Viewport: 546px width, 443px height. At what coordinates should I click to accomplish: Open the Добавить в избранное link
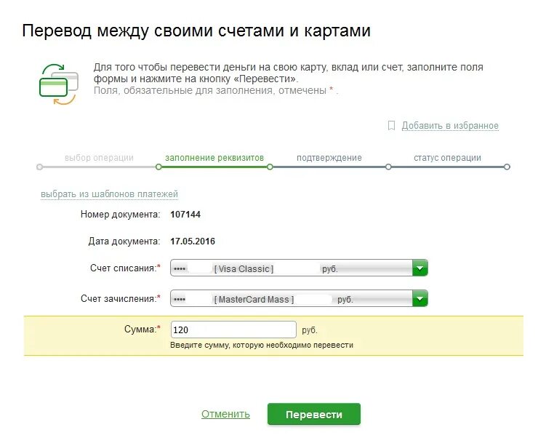click(x=450, y=125)
